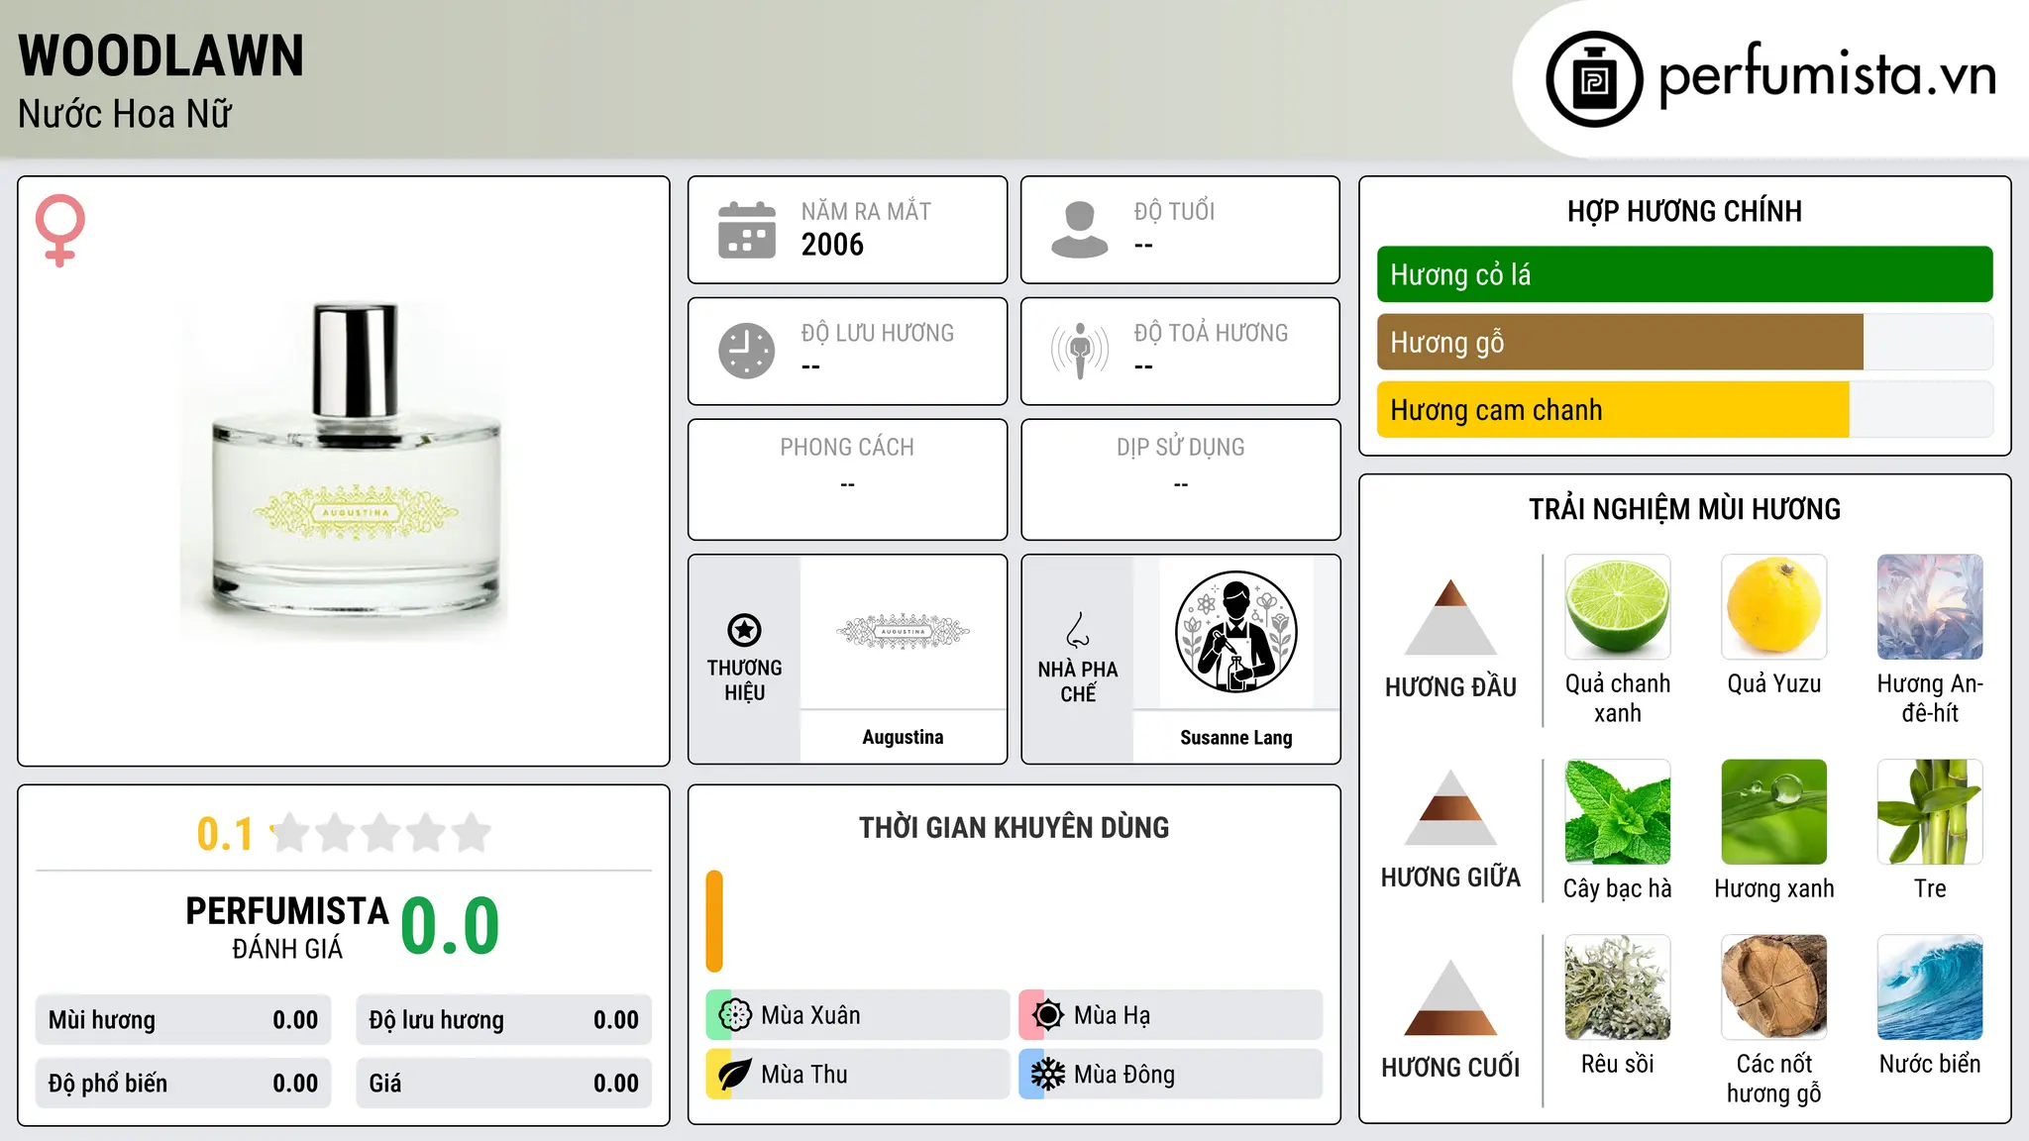This screenshot has height=1141, width=2029.
Task: Click the Mùa Thu leaf icon
Action: coord(734,1075)
